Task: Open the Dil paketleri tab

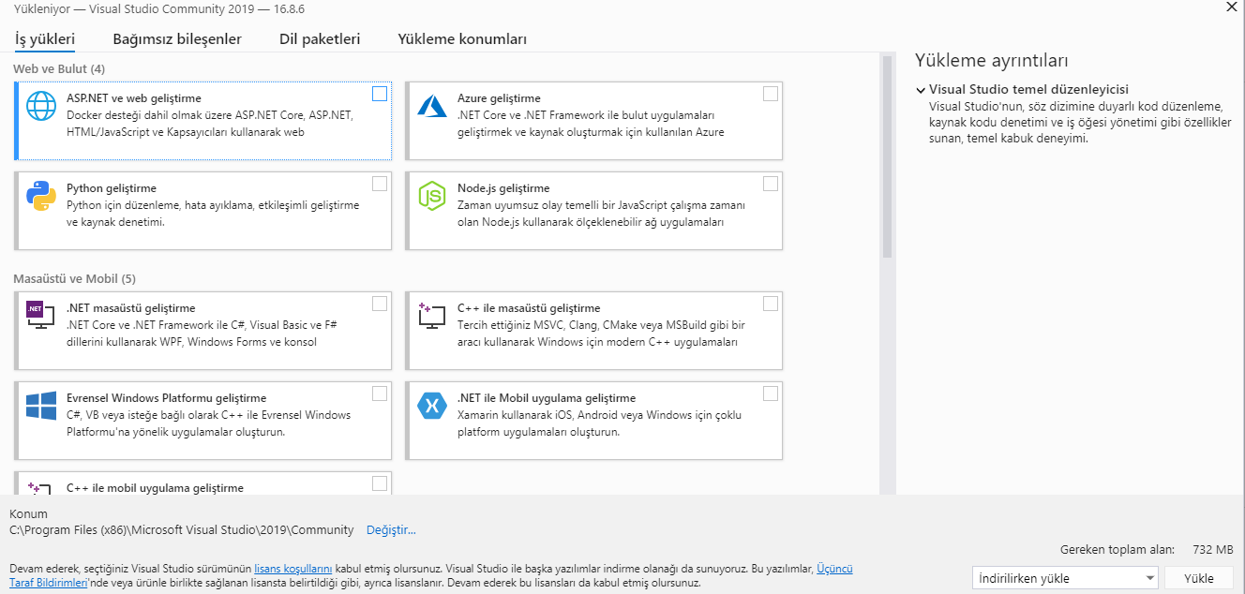Action: [x=320, y=39]
